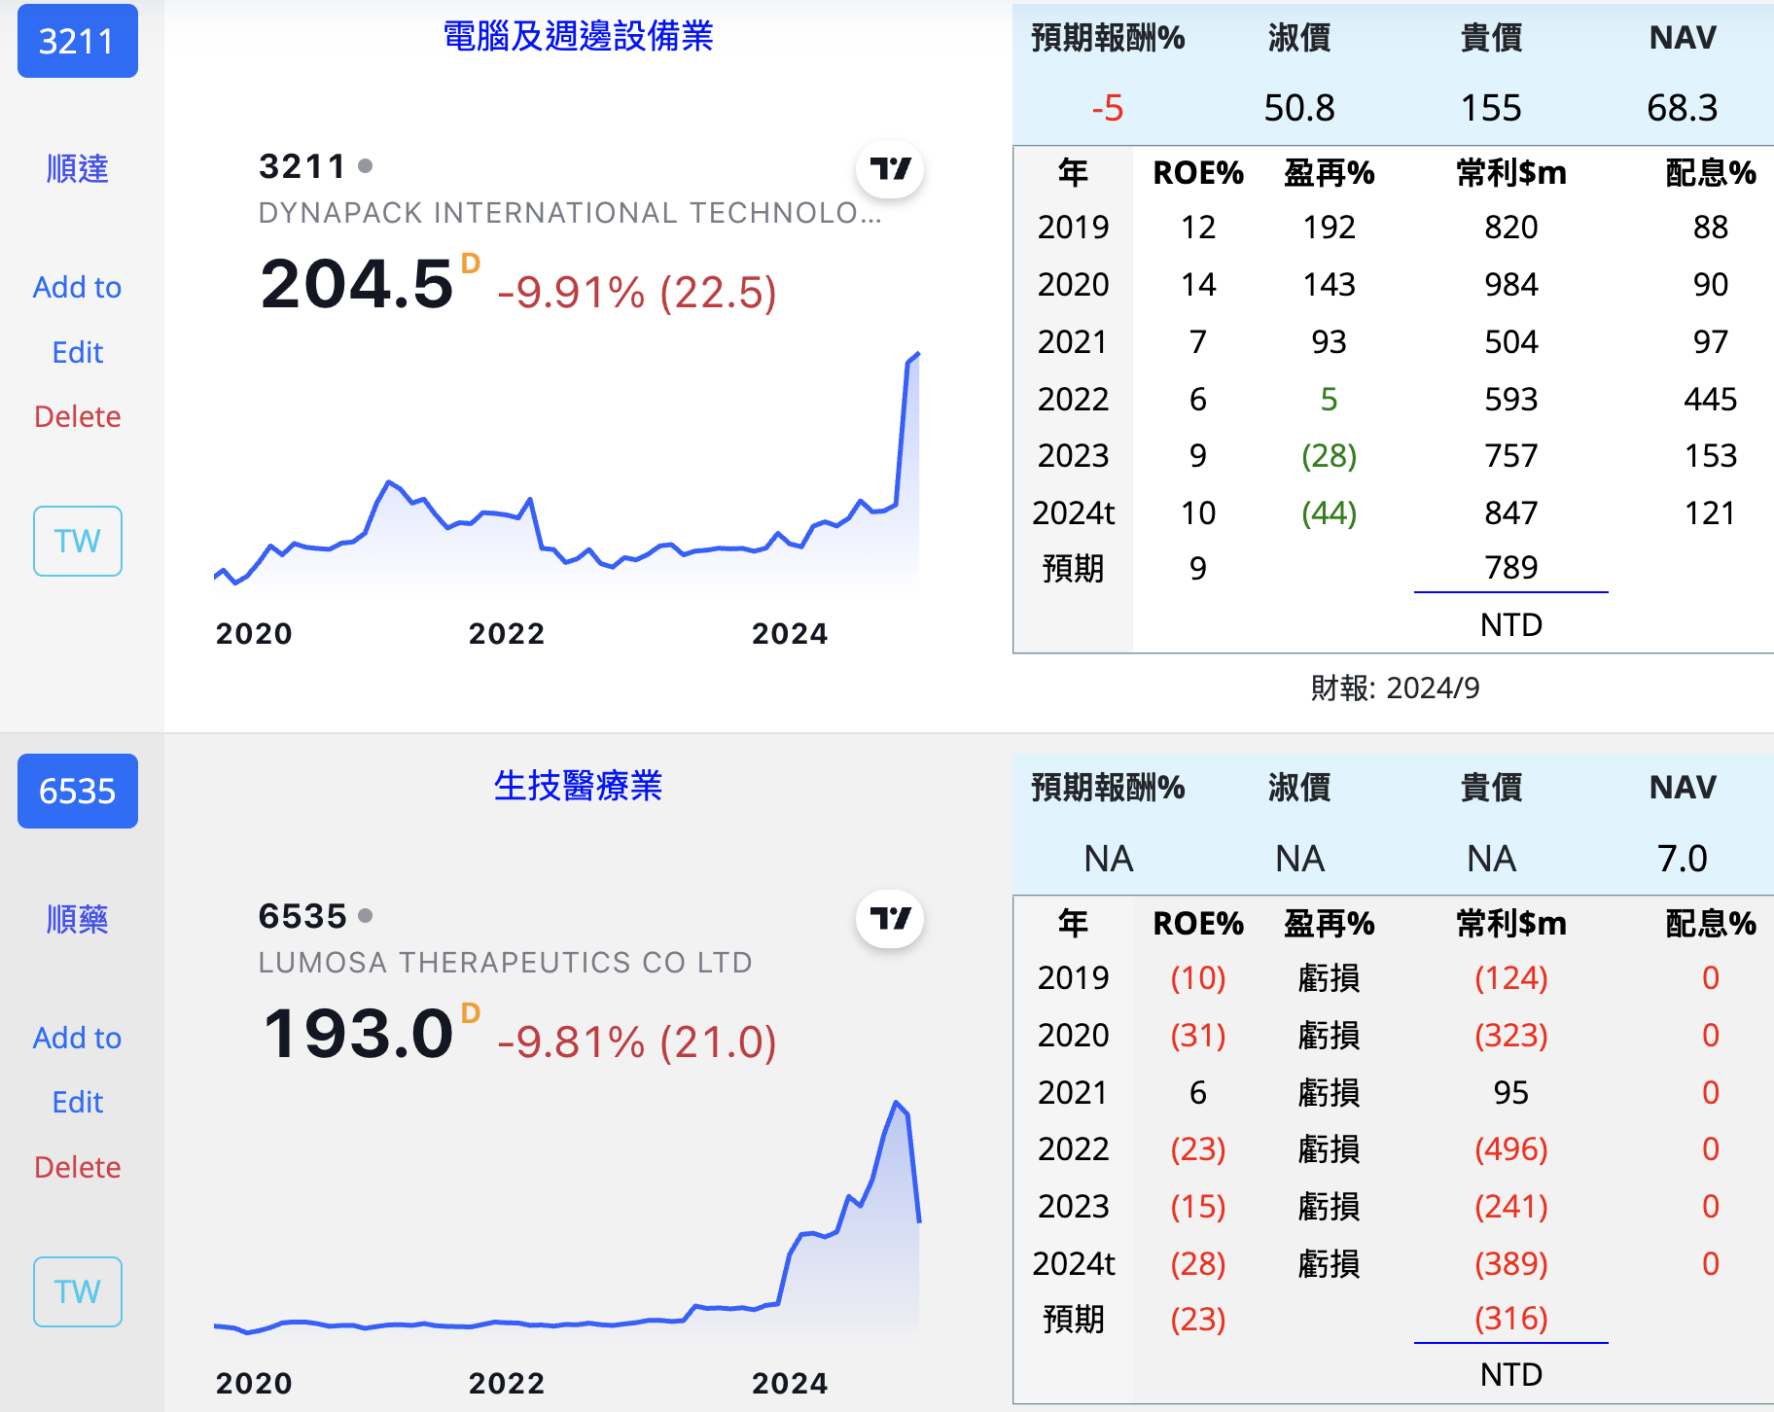Click the 3211 price line chart
The width and height of the screenshot is (1774, 1412).
click(567, 472)
